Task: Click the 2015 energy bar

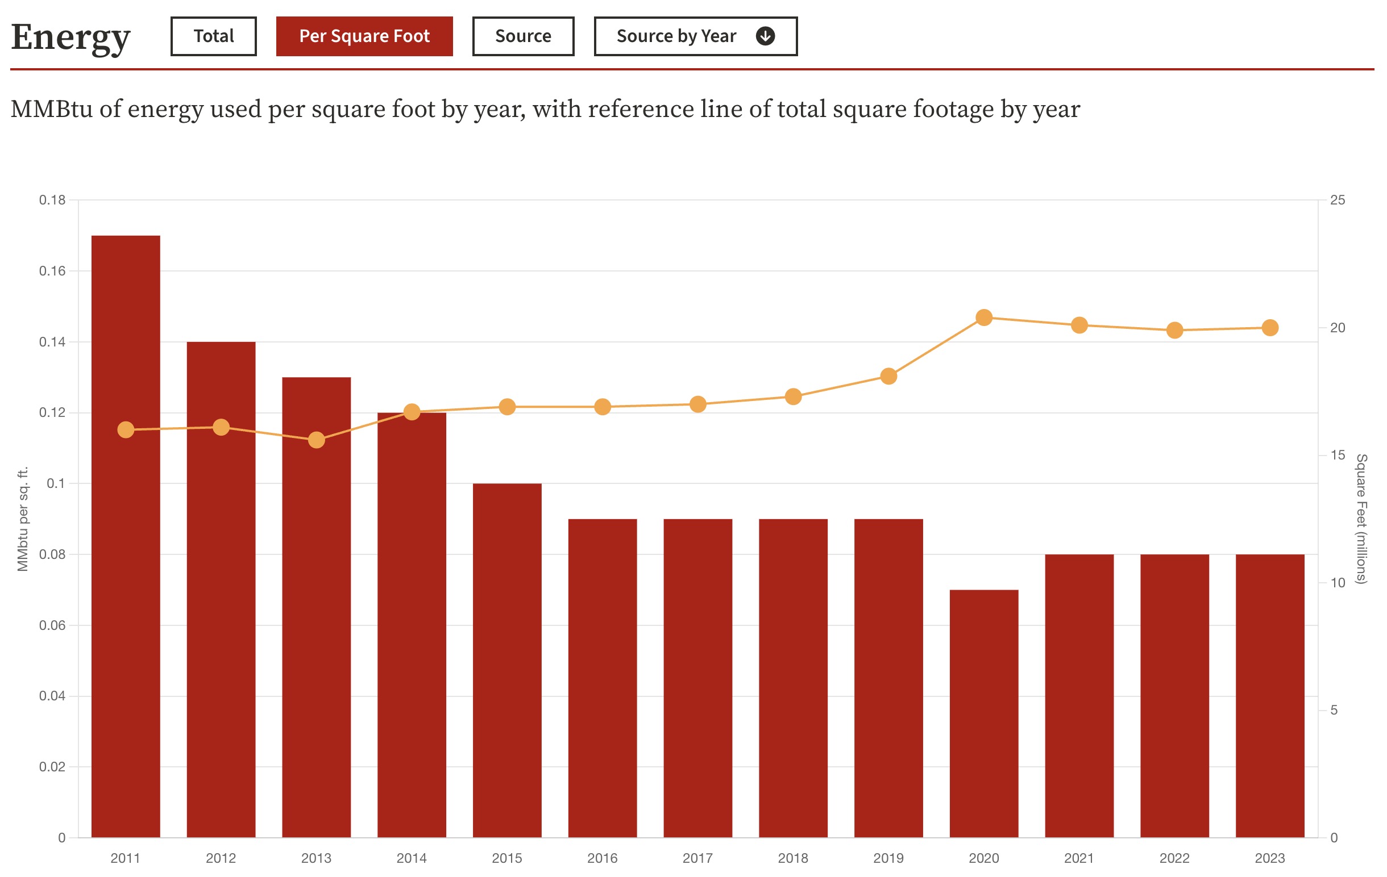Action: tap(507, 662)
